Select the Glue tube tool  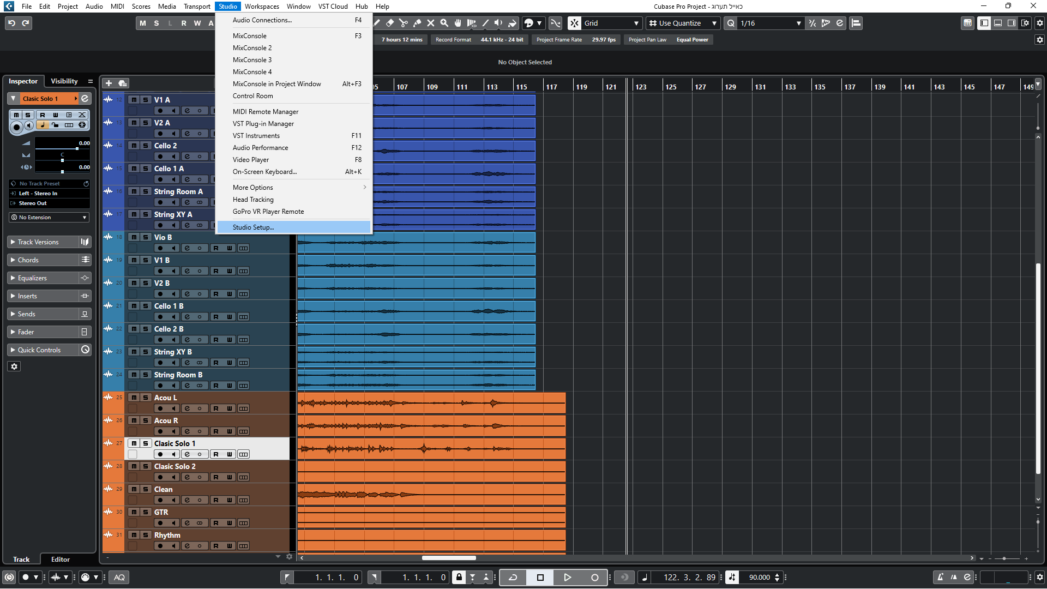pyautogui.click(x=417, y=23)
